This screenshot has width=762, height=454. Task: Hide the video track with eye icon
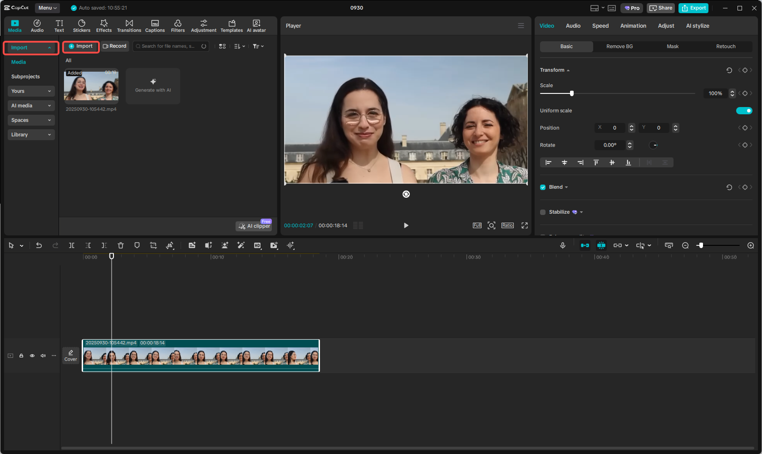coord(32,356)
